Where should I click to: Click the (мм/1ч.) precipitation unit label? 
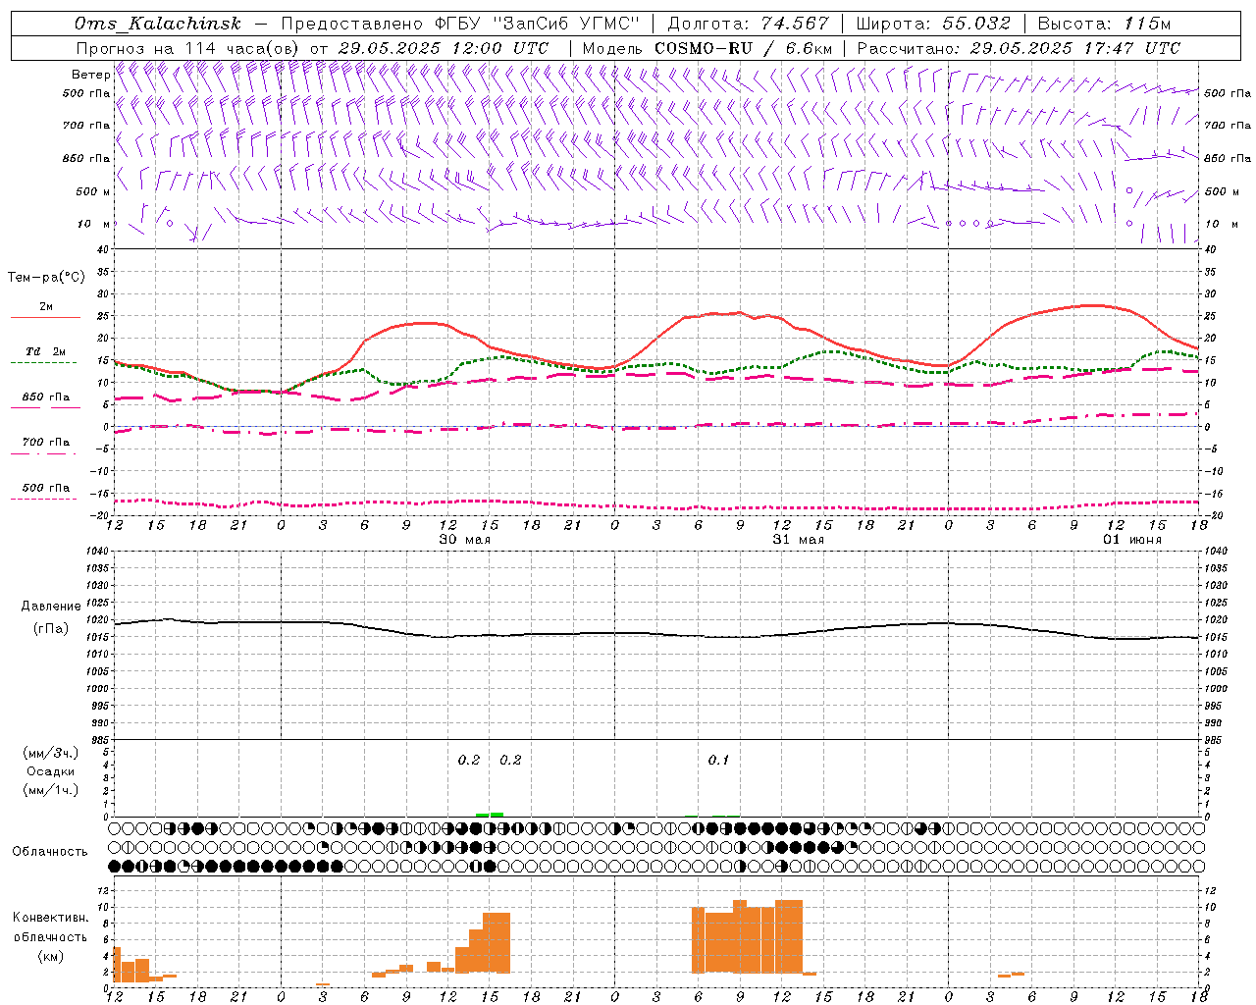coord(51,790)
